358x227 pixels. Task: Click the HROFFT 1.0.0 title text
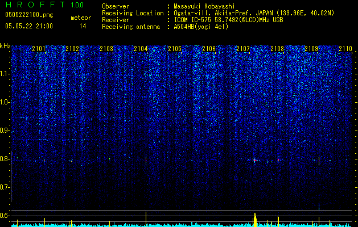point(44,5)
